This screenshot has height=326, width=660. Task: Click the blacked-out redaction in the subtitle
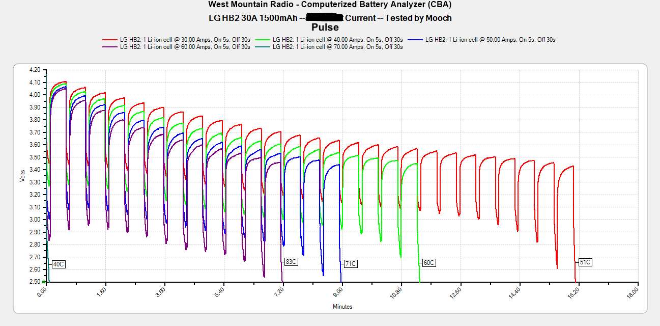322,18
